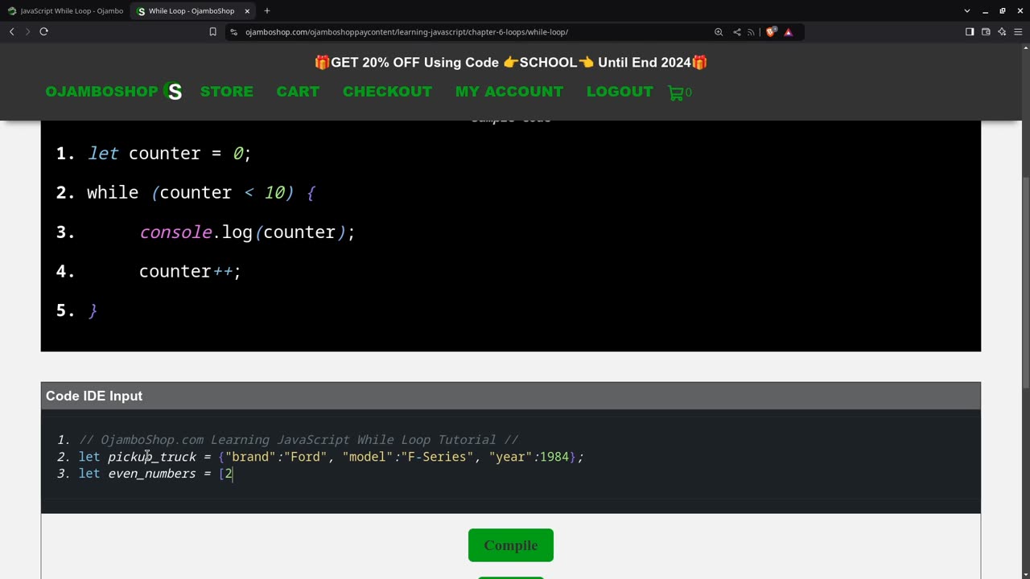This screenshot has height=579, width=1030.
Task: Toggle the browser sidebar panel
Action: (970, 32)
